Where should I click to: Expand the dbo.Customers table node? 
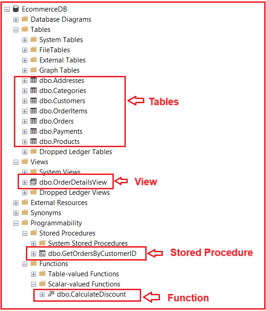[x=25, y=101]
